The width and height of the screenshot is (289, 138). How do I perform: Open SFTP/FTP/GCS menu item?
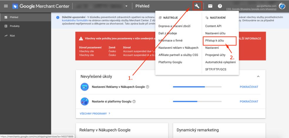(x=216, y=69)
